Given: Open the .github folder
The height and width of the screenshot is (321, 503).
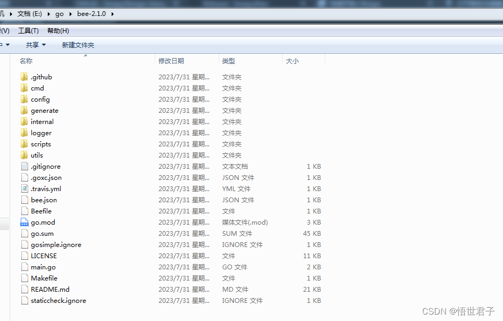Looking at the screenshot, I should coord(40,77).
